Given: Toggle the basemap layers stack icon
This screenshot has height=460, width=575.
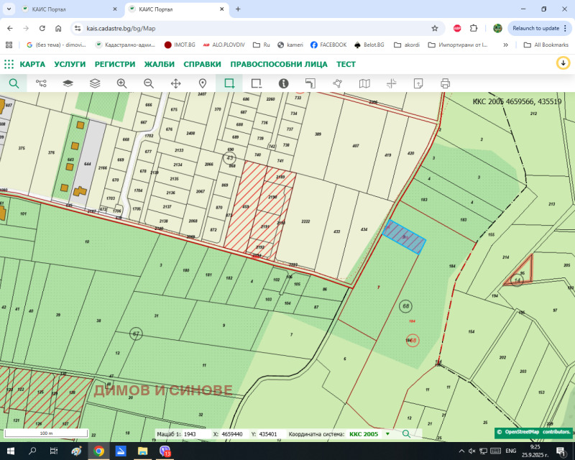Looking at the screenshot, I should click(95, 83).
